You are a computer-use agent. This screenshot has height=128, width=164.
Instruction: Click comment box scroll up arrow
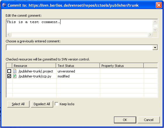(x=155, y=22)
